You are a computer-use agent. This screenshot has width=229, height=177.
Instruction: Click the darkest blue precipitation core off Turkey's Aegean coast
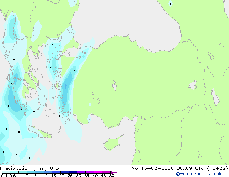[66, 86]
